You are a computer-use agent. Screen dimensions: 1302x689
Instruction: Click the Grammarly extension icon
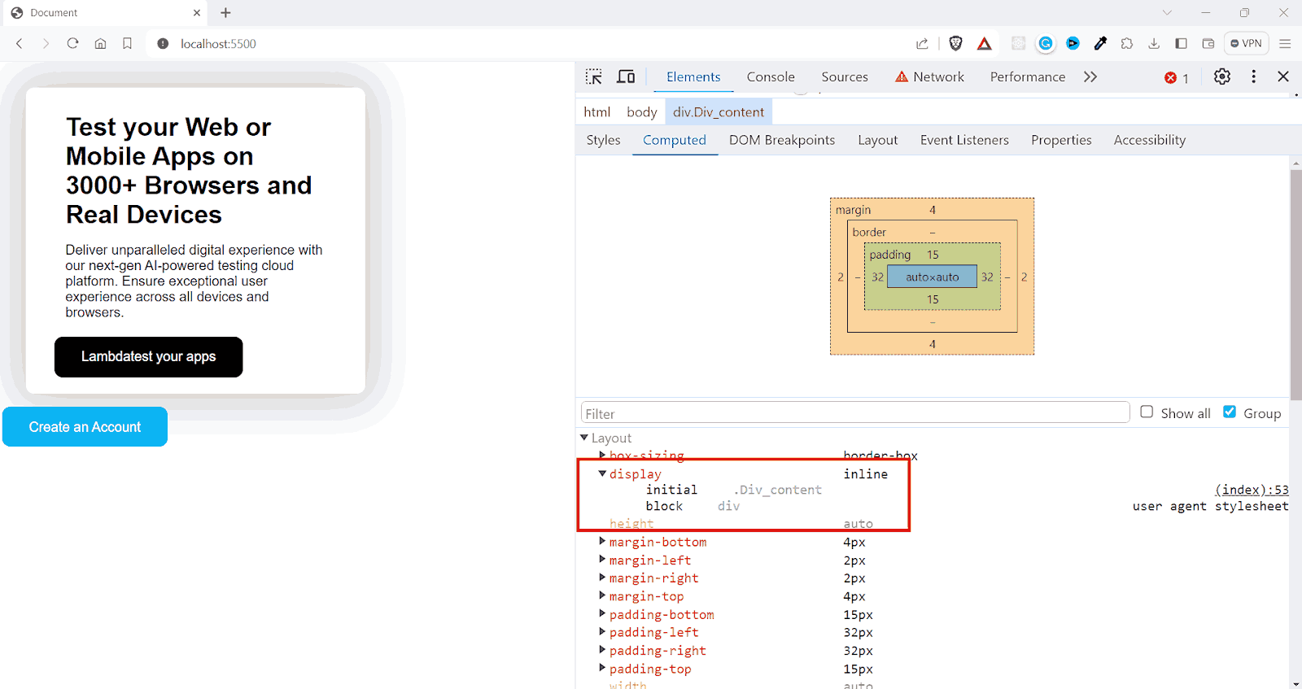tap(1046, 44)
